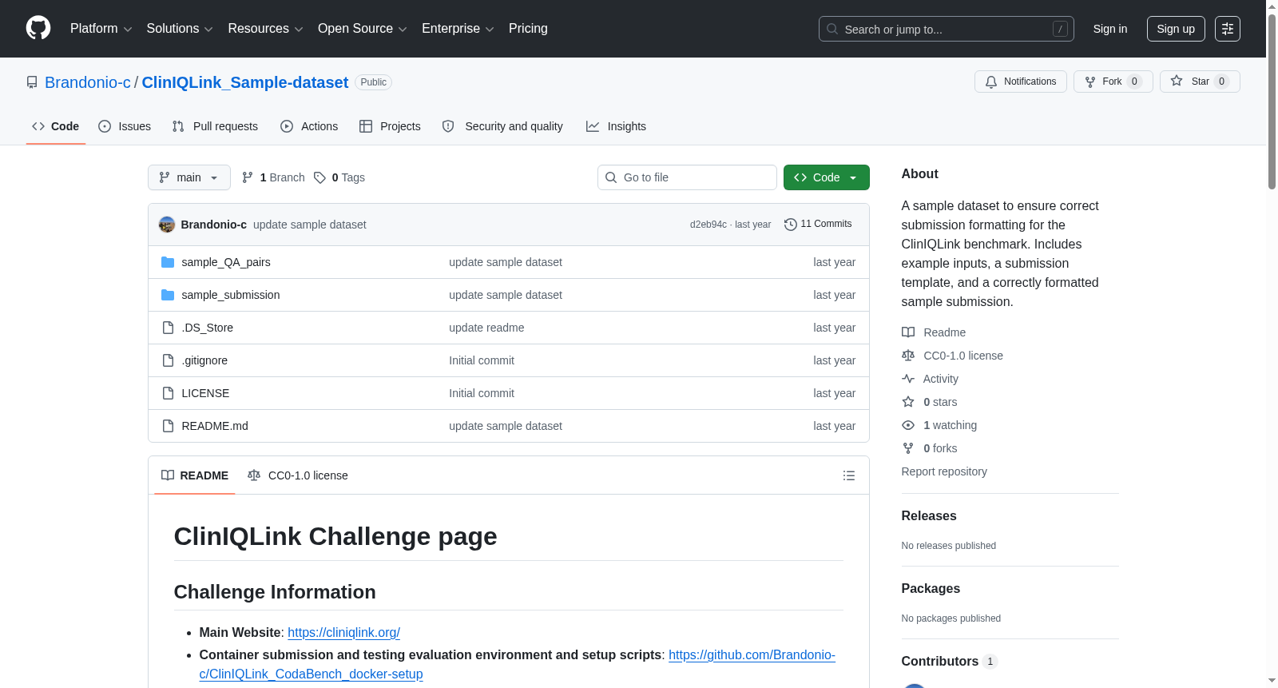
Task: Click the shield icon on Security and quality tab
Action: click(448, 126)
